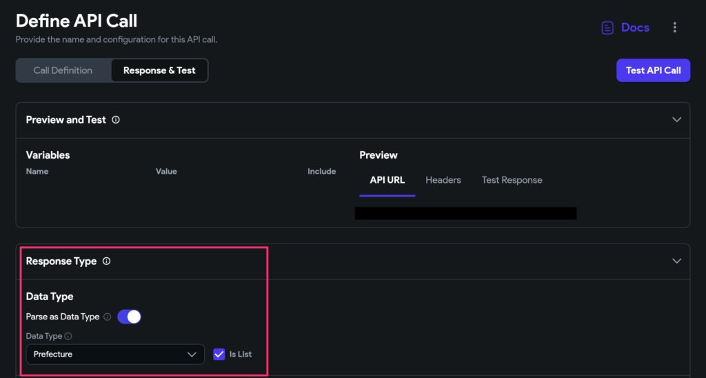Collapse the Response Type section chevron
Viewport: 706px width, 378px height.
pos(676,261)
